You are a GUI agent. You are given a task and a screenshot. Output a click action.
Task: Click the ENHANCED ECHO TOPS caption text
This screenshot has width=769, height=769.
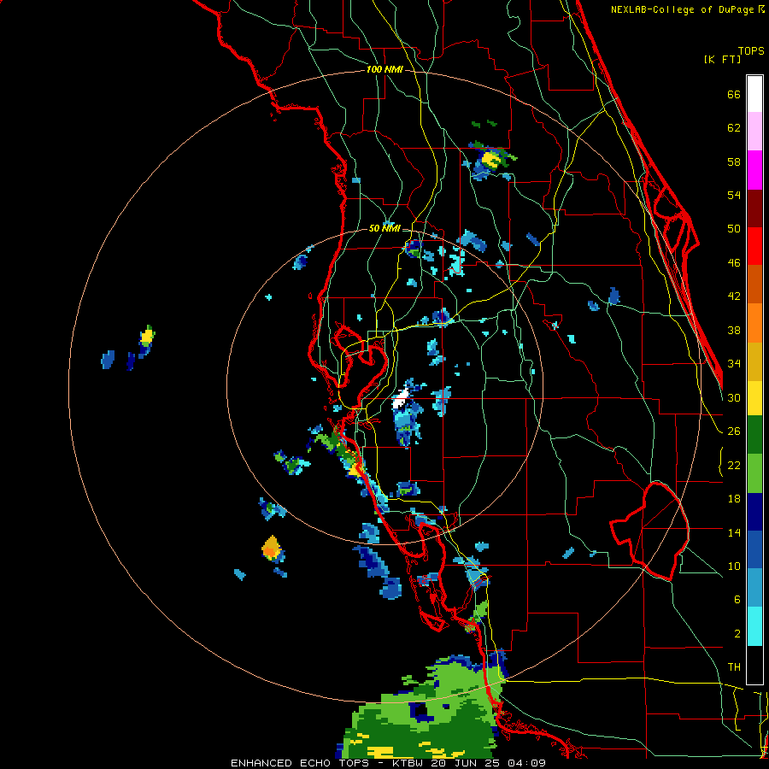pos(299,763)
